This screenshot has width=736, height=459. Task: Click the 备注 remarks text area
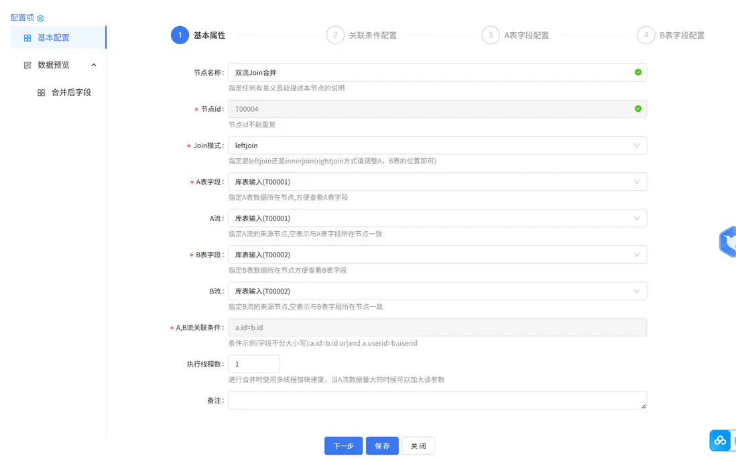tap(436, 400)
